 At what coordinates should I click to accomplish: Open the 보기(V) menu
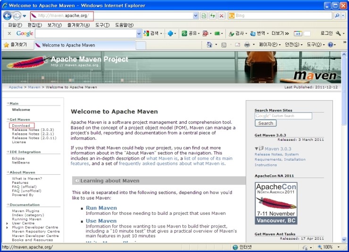click(x=55, y=25)
